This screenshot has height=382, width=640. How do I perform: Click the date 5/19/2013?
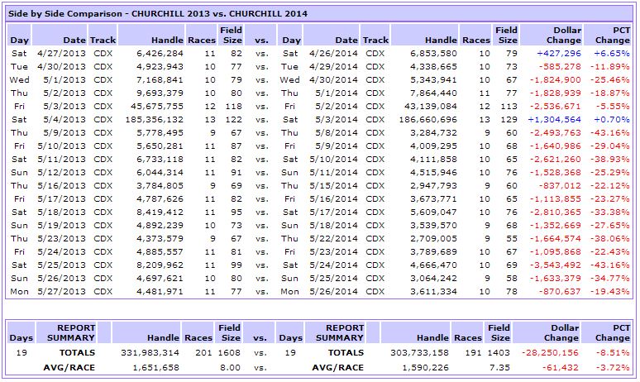tap(62, 226)
